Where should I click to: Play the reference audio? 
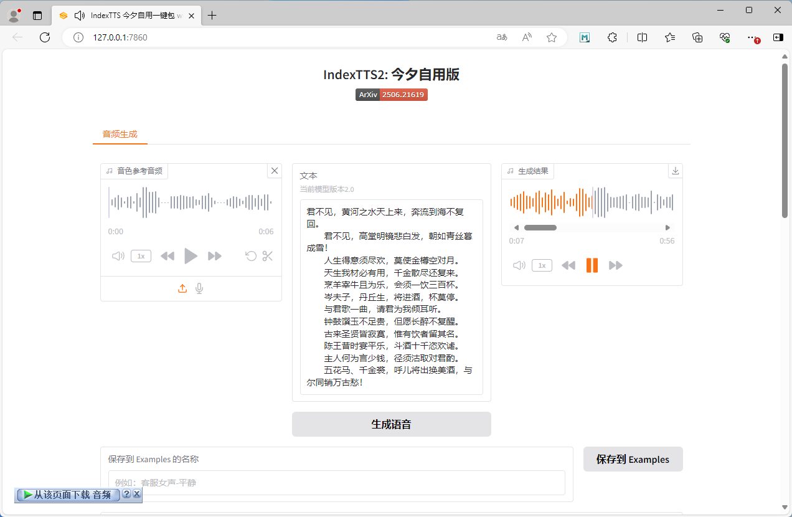(191, 255)
